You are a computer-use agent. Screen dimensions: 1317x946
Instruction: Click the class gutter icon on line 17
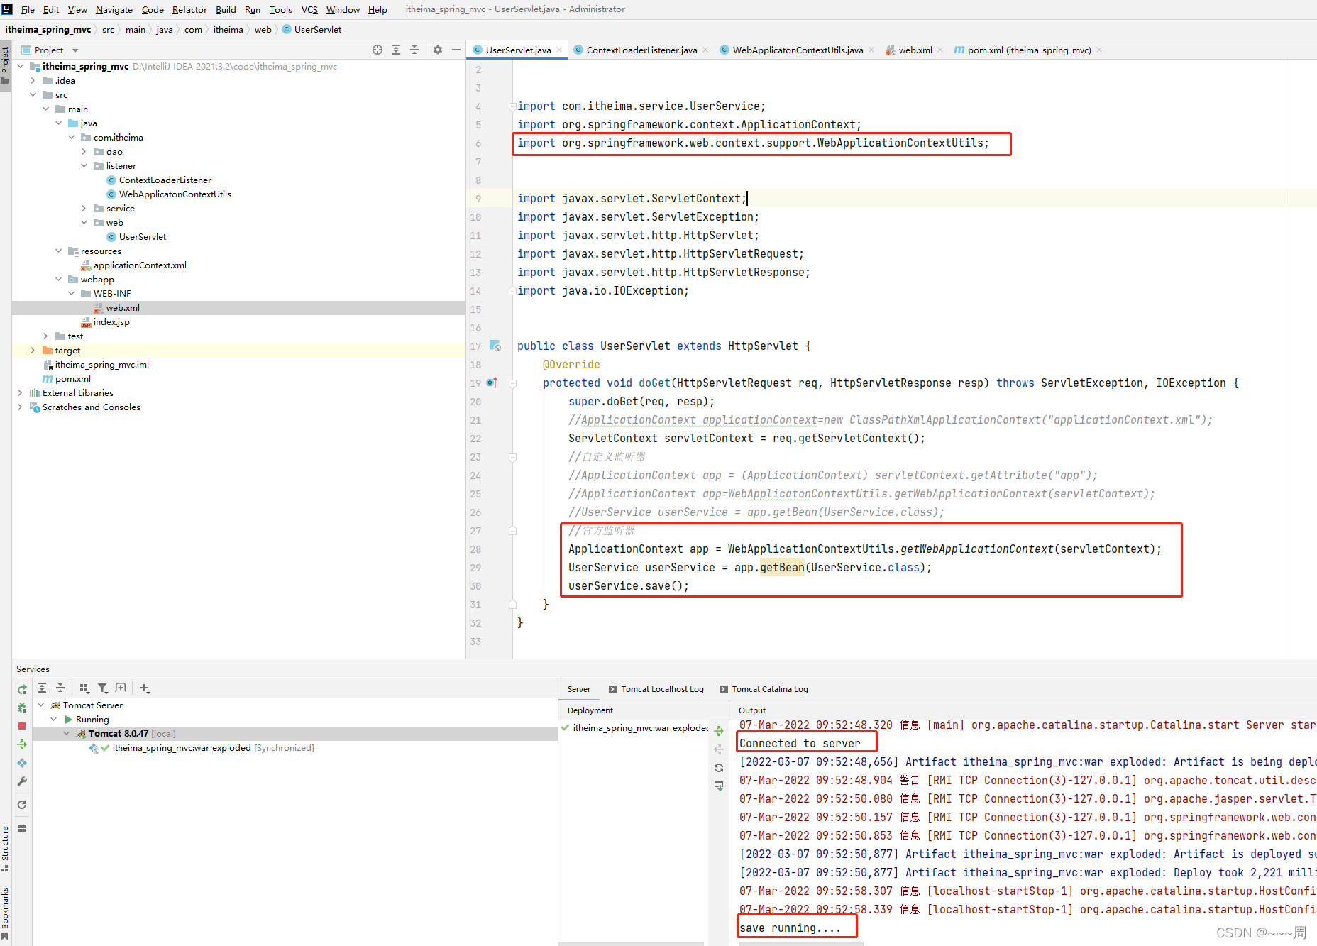[495, 346]
